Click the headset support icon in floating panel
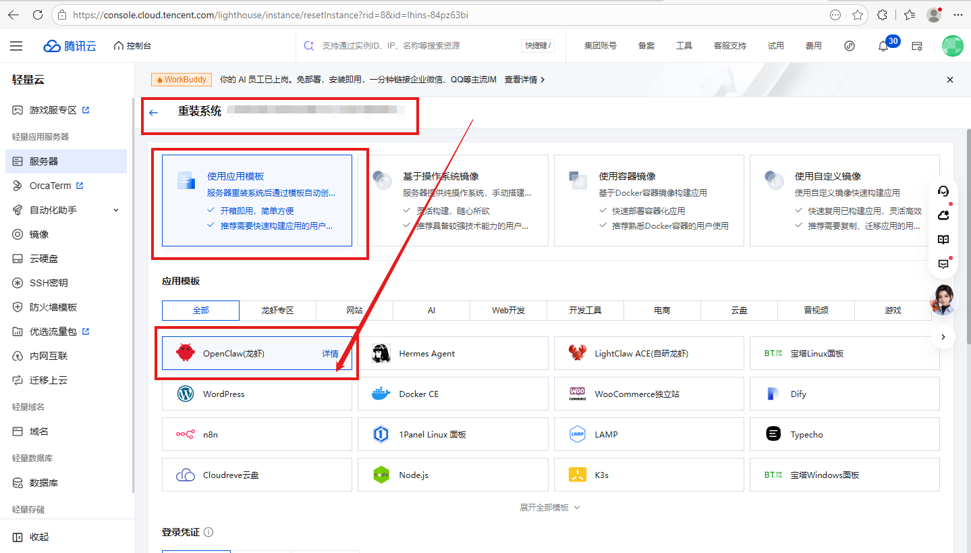 click(943, 191)
